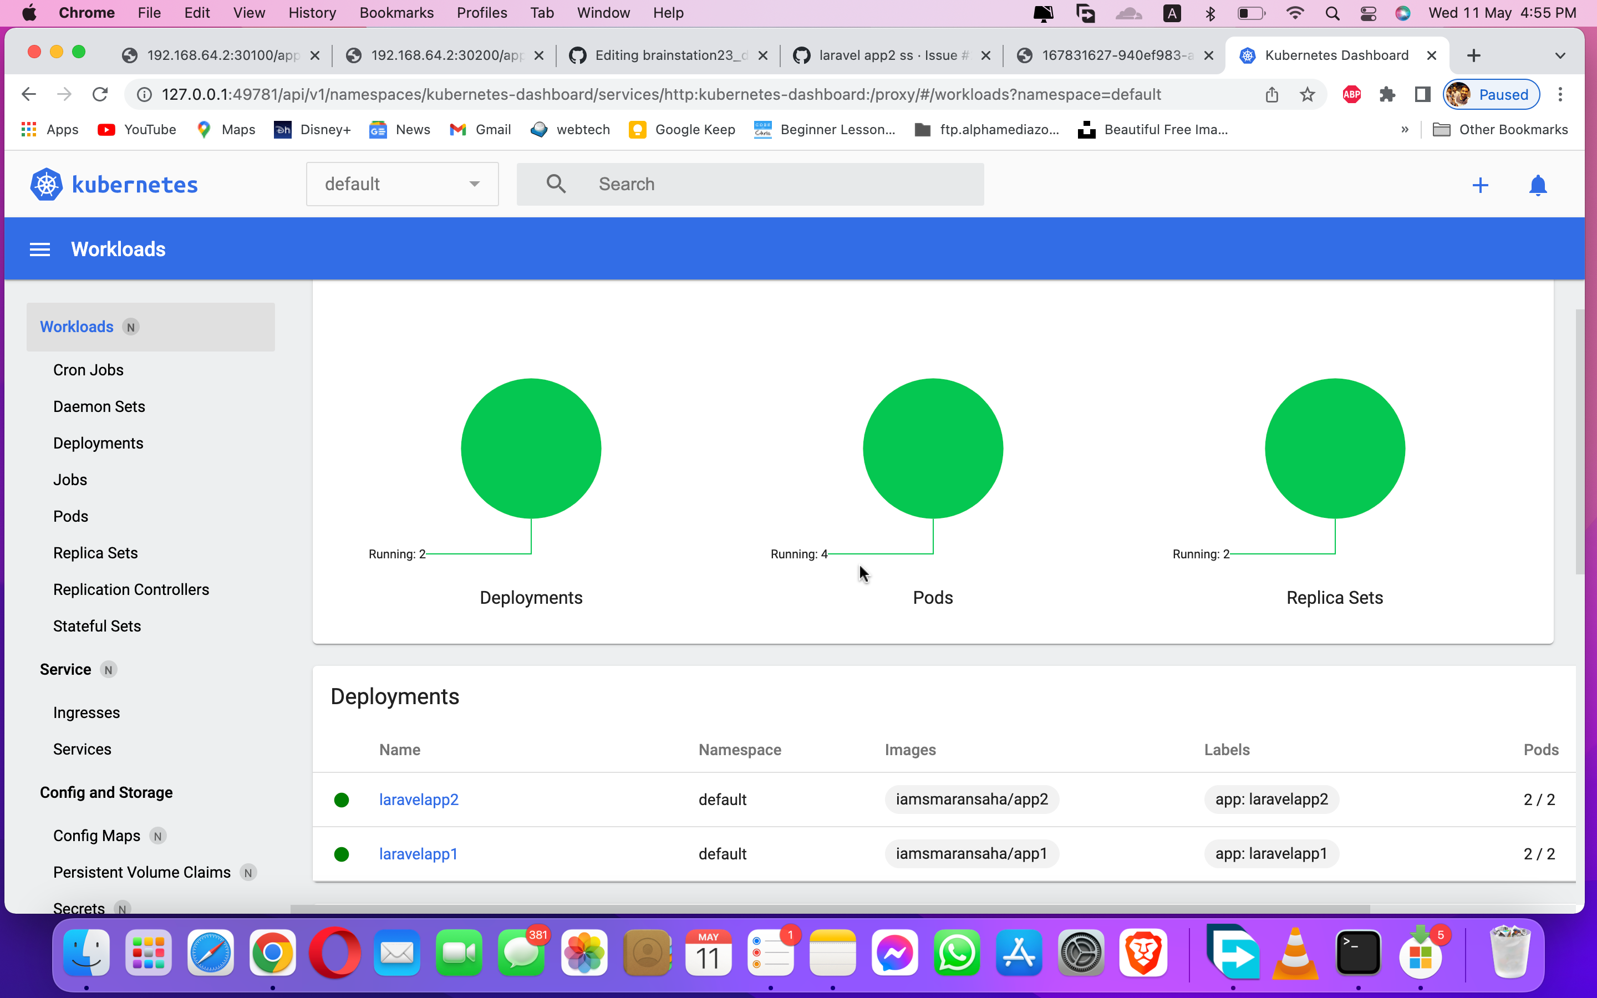Open a new browser tab
The width and height of the screenshot is (1597, 998).
coord(1473,55)
